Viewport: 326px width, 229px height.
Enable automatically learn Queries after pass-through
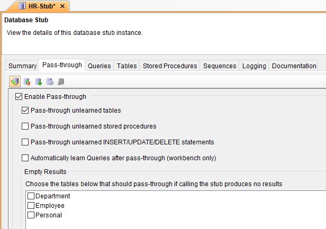tap(25, 158)
